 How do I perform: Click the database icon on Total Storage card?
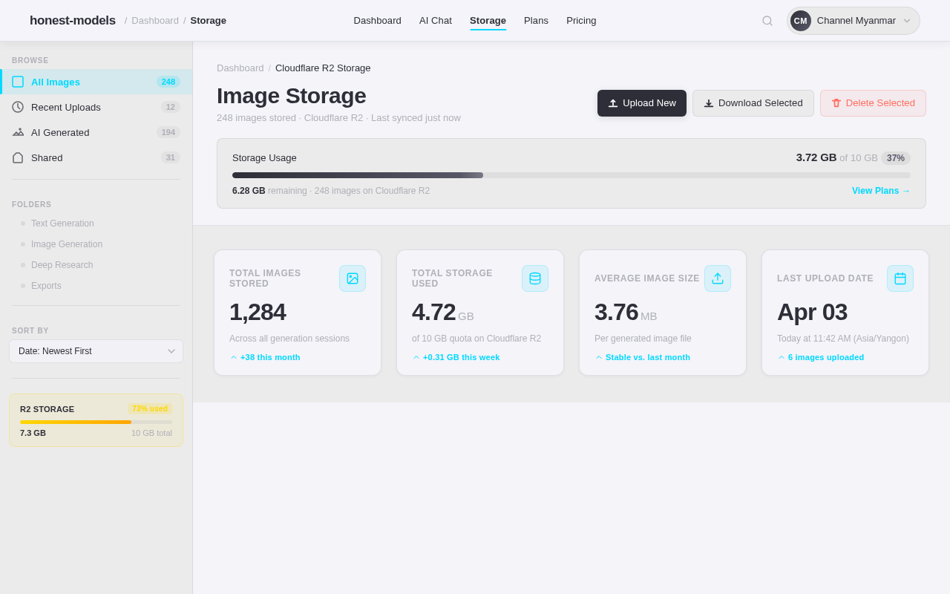tap(535, 278)
